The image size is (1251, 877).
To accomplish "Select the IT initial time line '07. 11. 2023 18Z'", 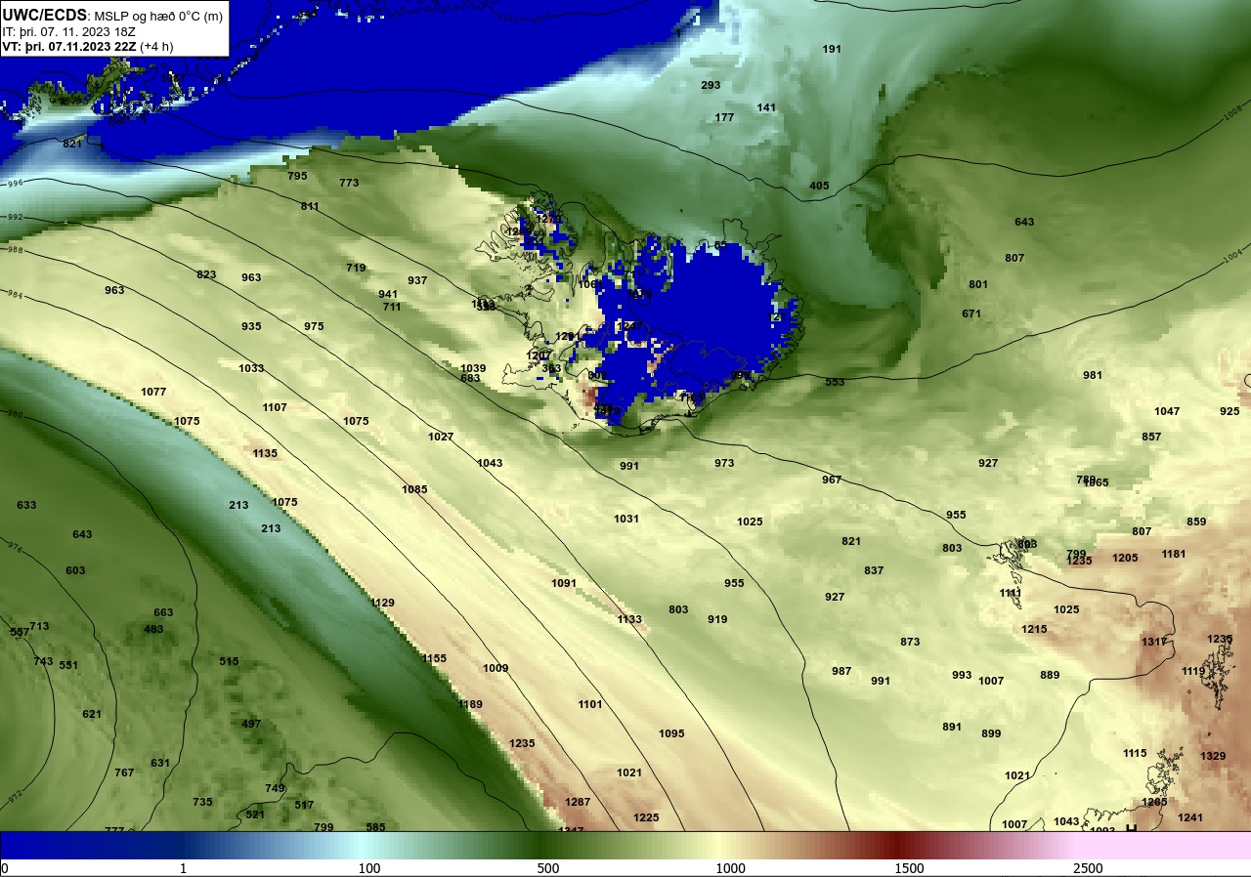I will pos(85,31).
